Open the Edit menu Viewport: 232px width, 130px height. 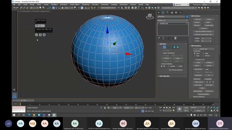[19, 5]
